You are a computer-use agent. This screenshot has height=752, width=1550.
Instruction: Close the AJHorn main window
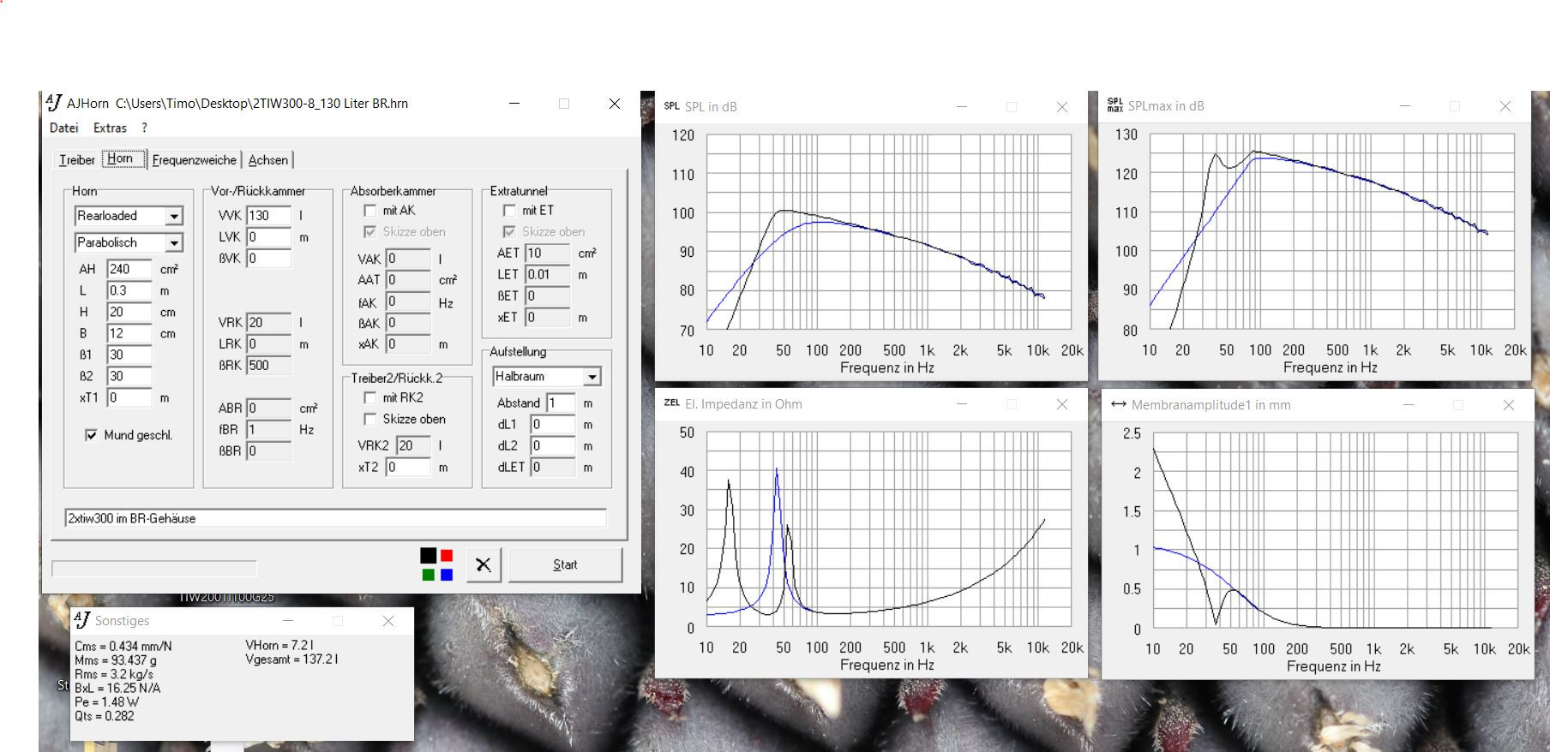point(615,104)
